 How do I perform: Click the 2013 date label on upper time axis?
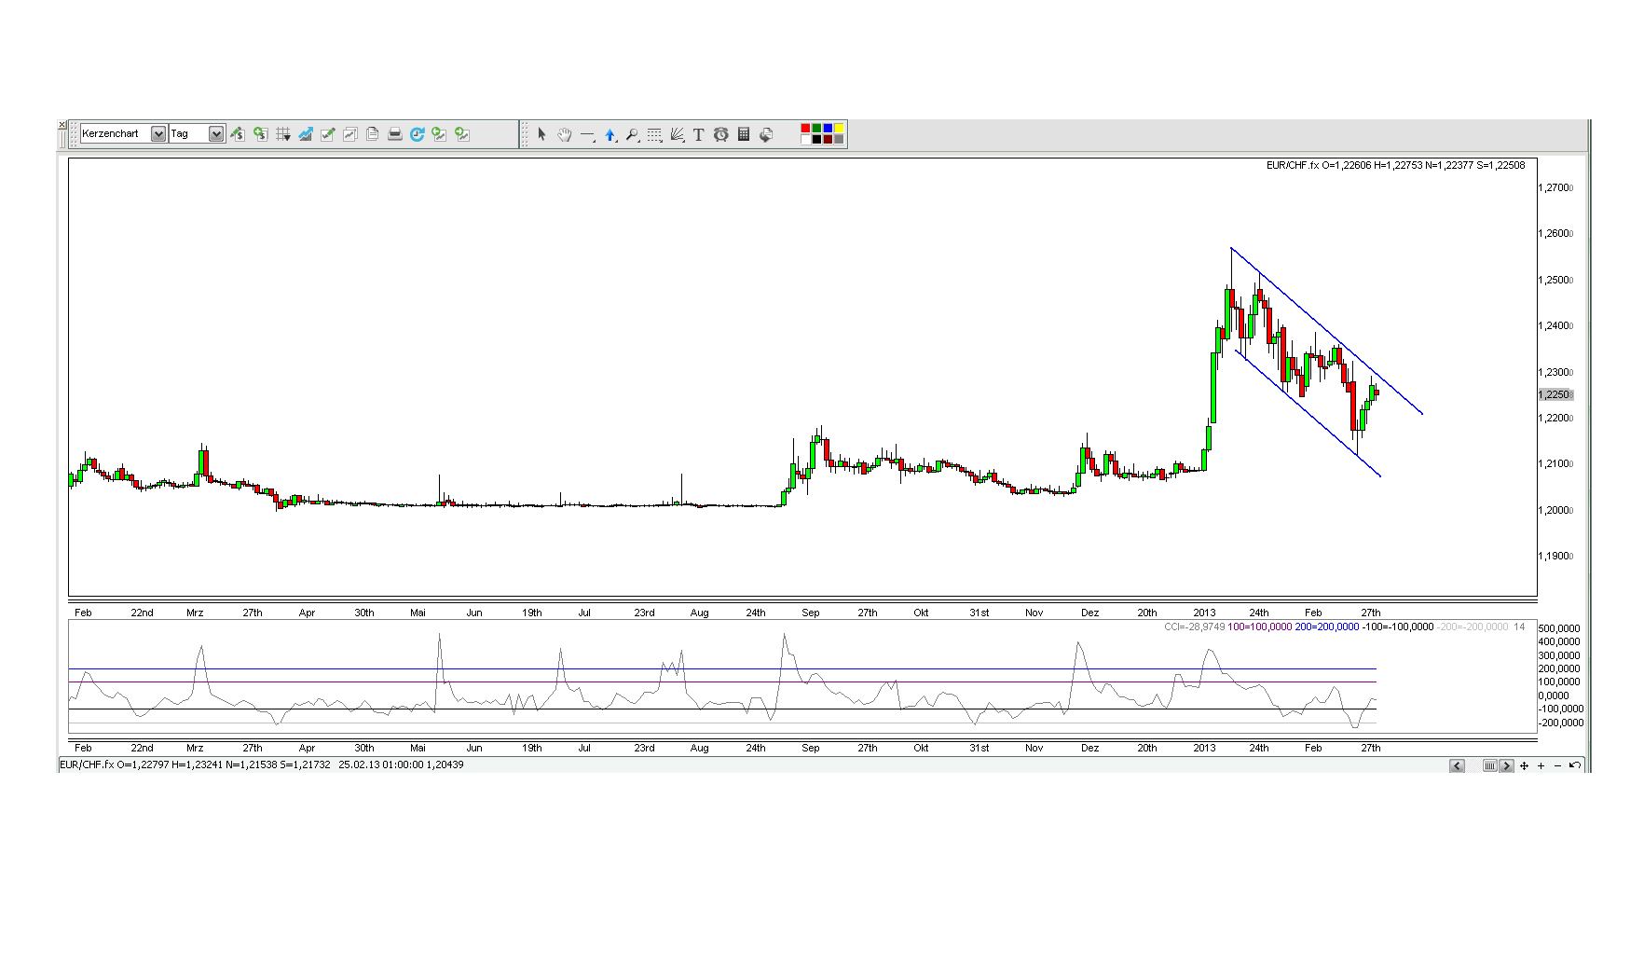(x=1204, y=613)
